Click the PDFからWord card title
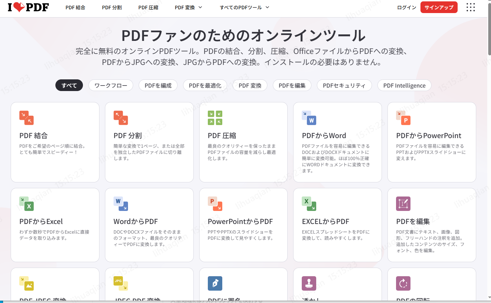Screen dimensions: 491x303 324,136
